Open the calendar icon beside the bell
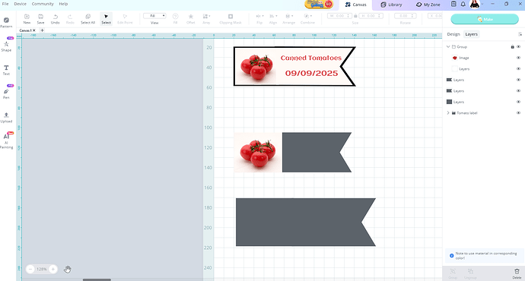This screenshot has height=281, width=525. point(453,5)
